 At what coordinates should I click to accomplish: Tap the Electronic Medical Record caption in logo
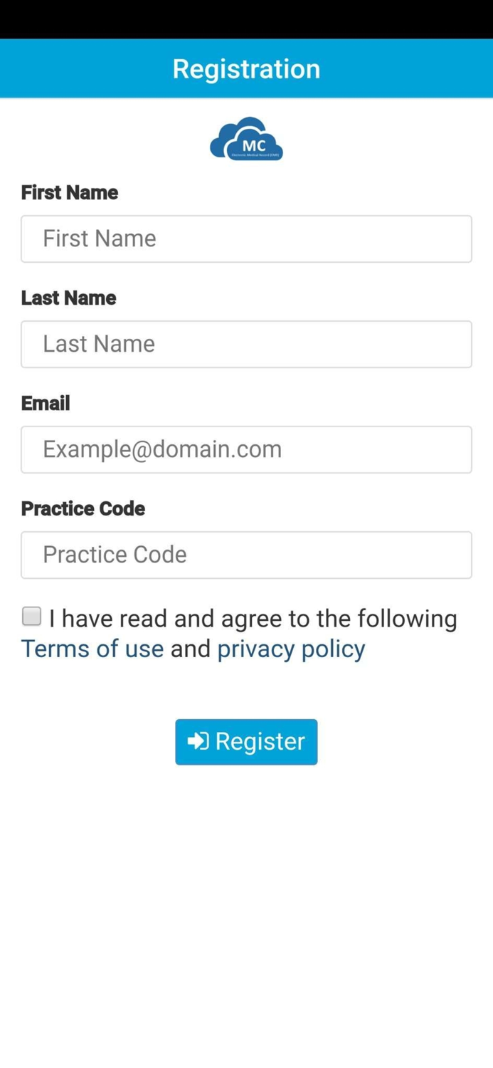254,155
